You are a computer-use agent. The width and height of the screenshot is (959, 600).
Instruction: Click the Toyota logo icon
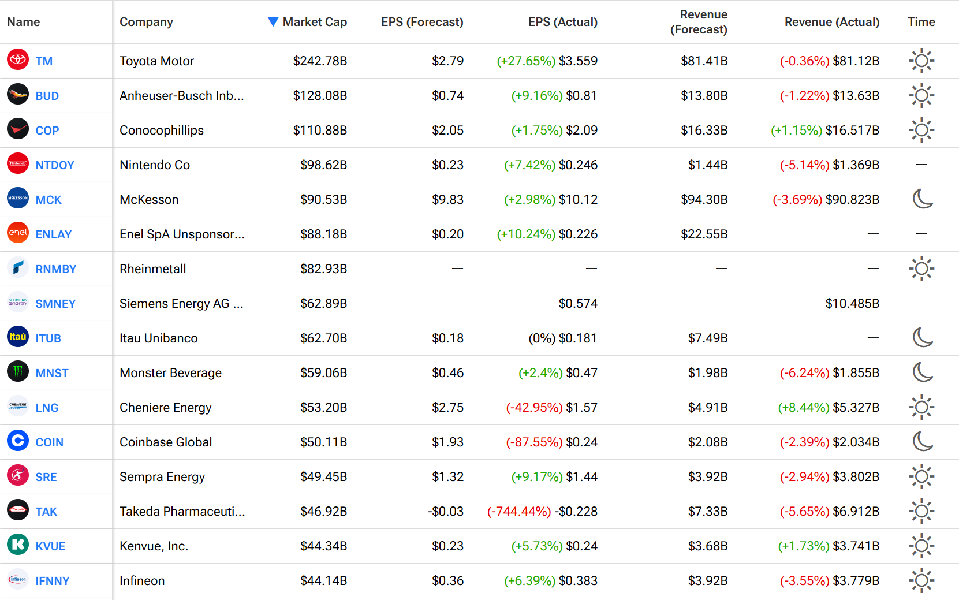click(18, 59)
